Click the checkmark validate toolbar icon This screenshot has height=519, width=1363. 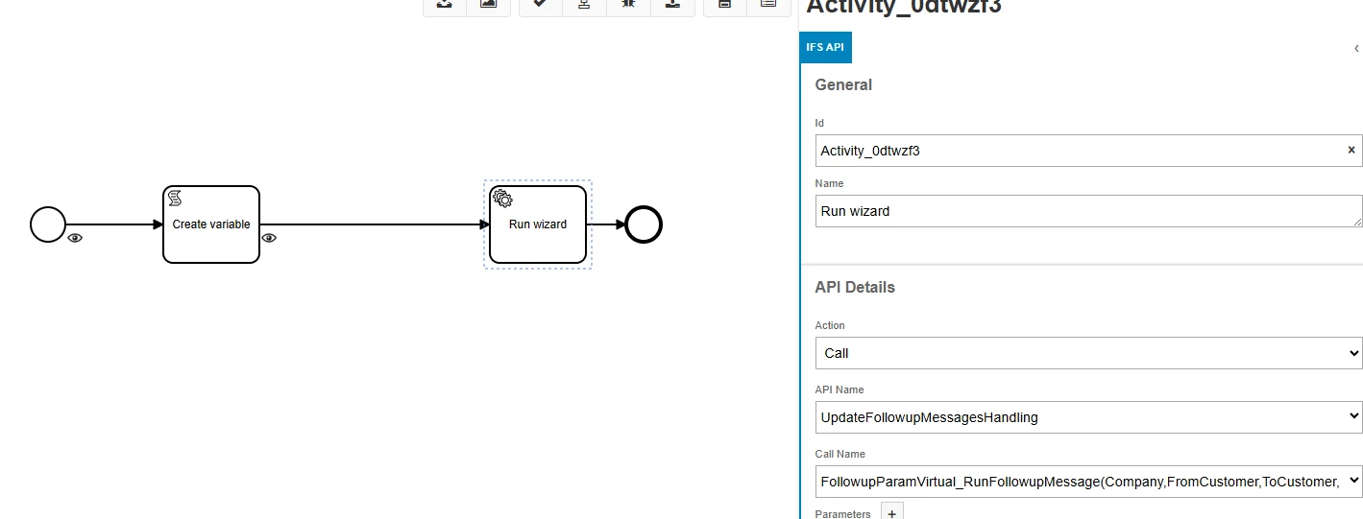[x=541, y=5]
